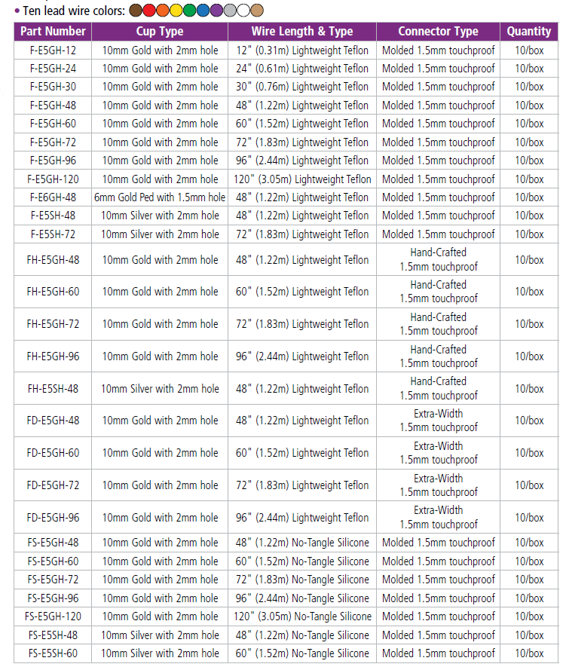Select the red lead wire color dot
The height and width of the screenshot is (670, 566).
pyautogui.click(x=149, y=11)
